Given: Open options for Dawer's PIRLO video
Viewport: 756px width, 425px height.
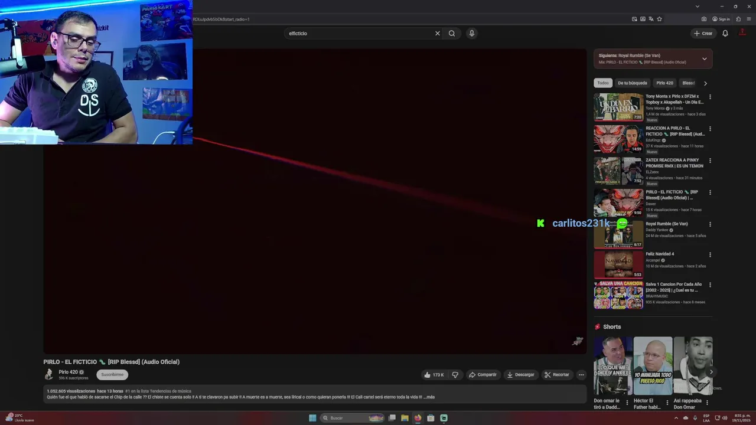Looking at the screenshot, I should 710,192.
